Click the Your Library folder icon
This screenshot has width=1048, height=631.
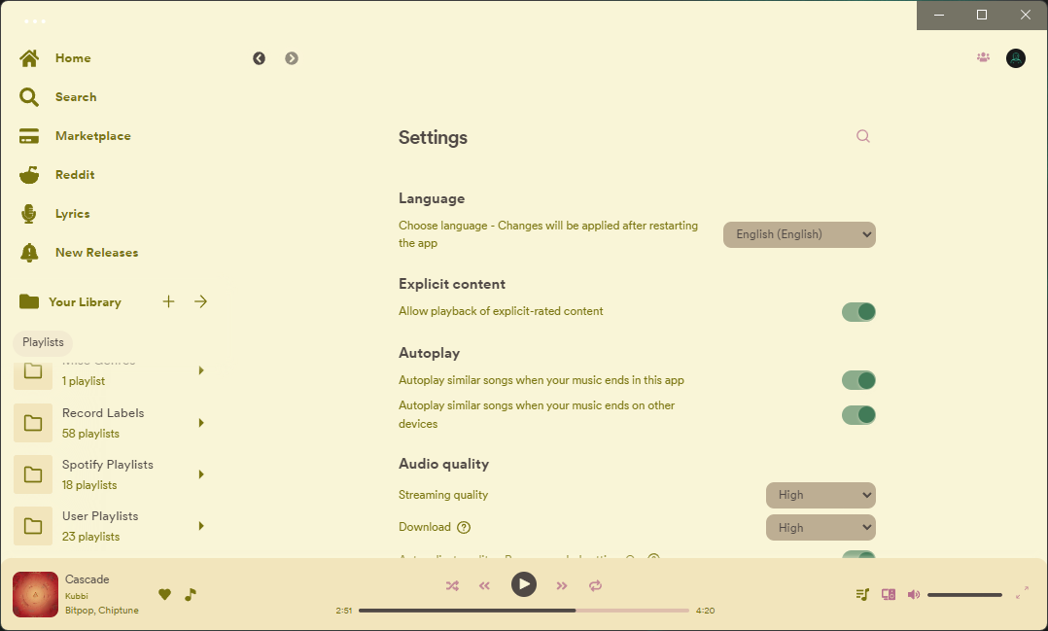click(29, 302)
